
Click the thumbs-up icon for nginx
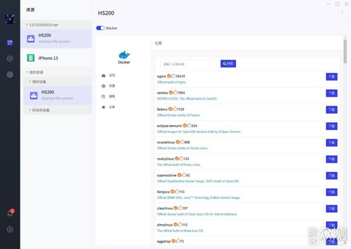173,76
